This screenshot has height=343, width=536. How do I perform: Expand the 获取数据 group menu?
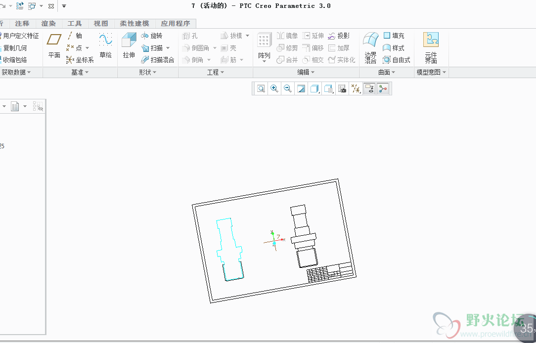click(16, 72)
